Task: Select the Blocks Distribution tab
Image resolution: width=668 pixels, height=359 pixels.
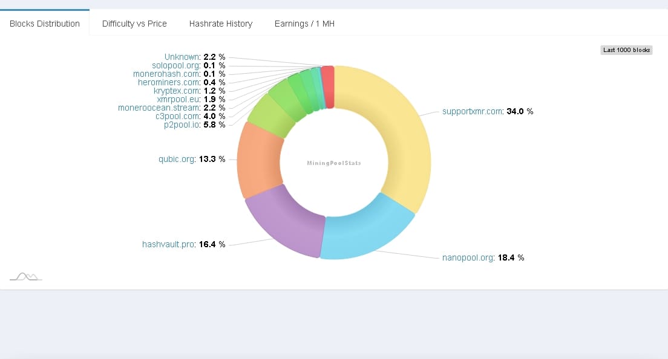Action: [x=44, y=24]
